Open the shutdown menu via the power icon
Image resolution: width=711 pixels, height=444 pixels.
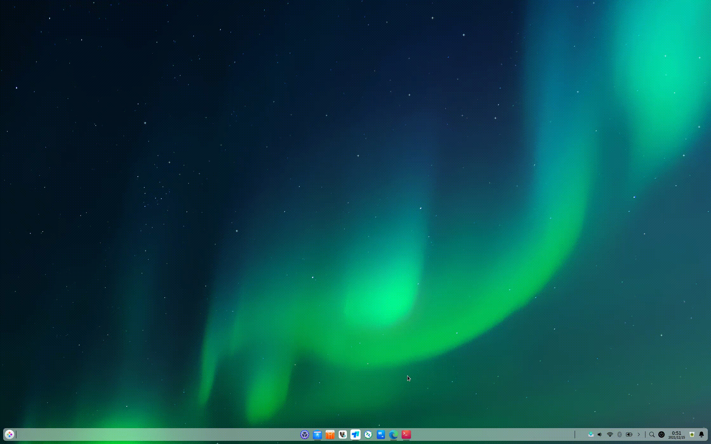pyautogui.click(x=661, y=434)
